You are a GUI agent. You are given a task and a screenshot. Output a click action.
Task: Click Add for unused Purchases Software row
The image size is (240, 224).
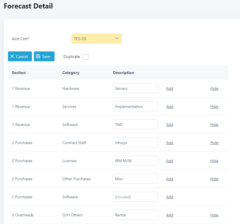pos(170,197)
